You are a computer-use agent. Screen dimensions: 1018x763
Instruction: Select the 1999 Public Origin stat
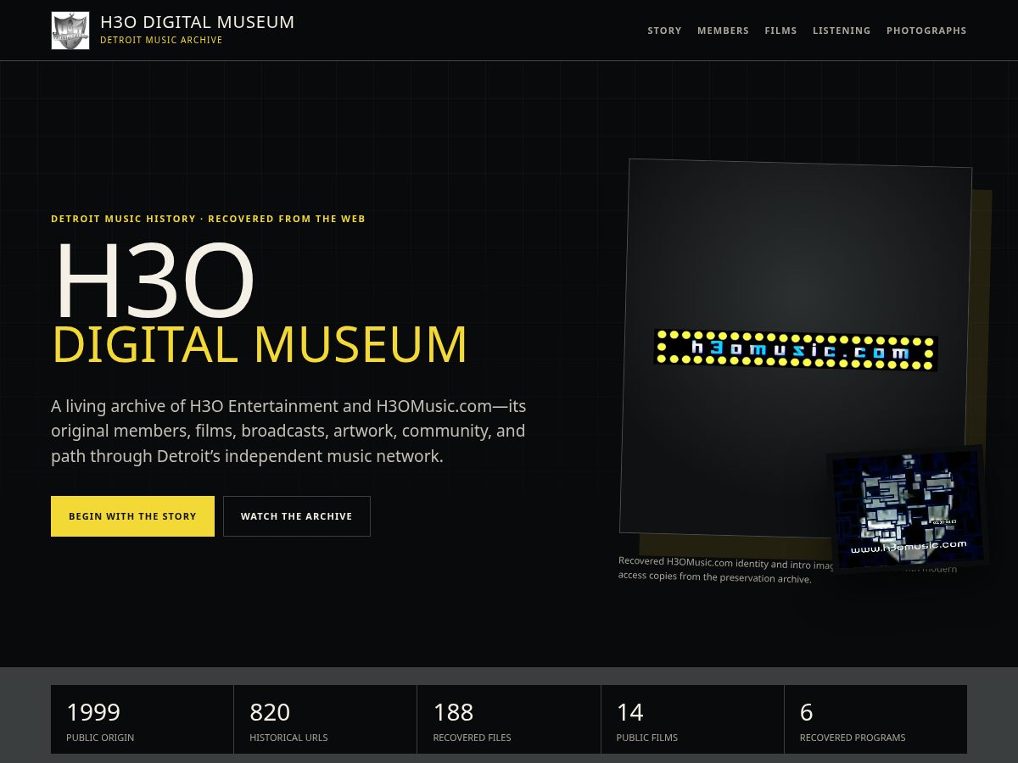[x=142, y=719]
